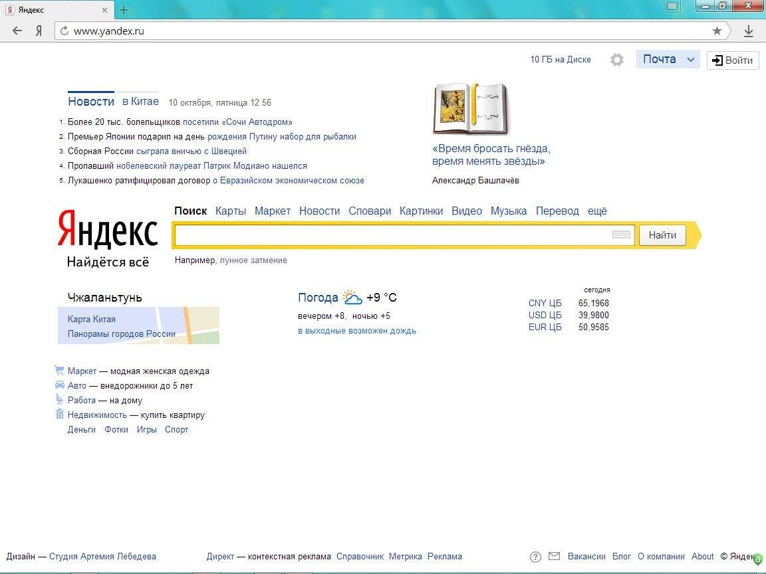Open 'Карта Китая' link
766x574 pixels.
[x=92, y=319]
